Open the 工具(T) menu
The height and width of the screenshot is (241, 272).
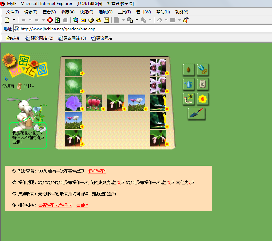point(124,12)
